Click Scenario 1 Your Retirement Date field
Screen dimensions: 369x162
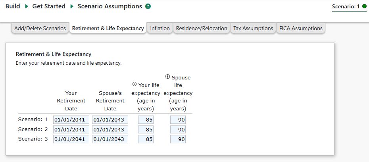click(71, 120)
